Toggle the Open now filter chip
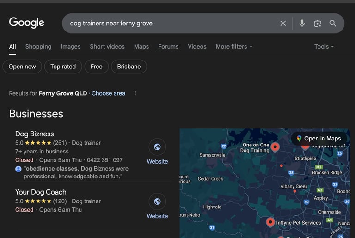The height and width of the screenshot is (238, 355). tap(22, 67)
